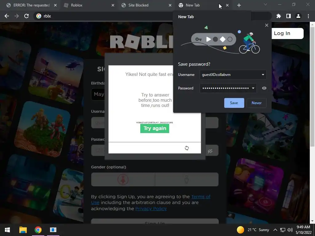The width and height of the screenshot is (315, 236).
Task: Open the weather widget showing 21 °C Sunny
Action: pos(253,230)
